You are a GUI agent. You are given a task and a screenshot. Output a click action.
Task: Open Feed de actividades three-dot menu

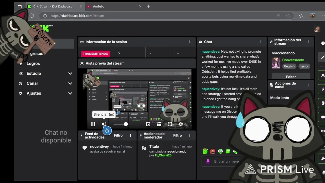tap(131, 135)
